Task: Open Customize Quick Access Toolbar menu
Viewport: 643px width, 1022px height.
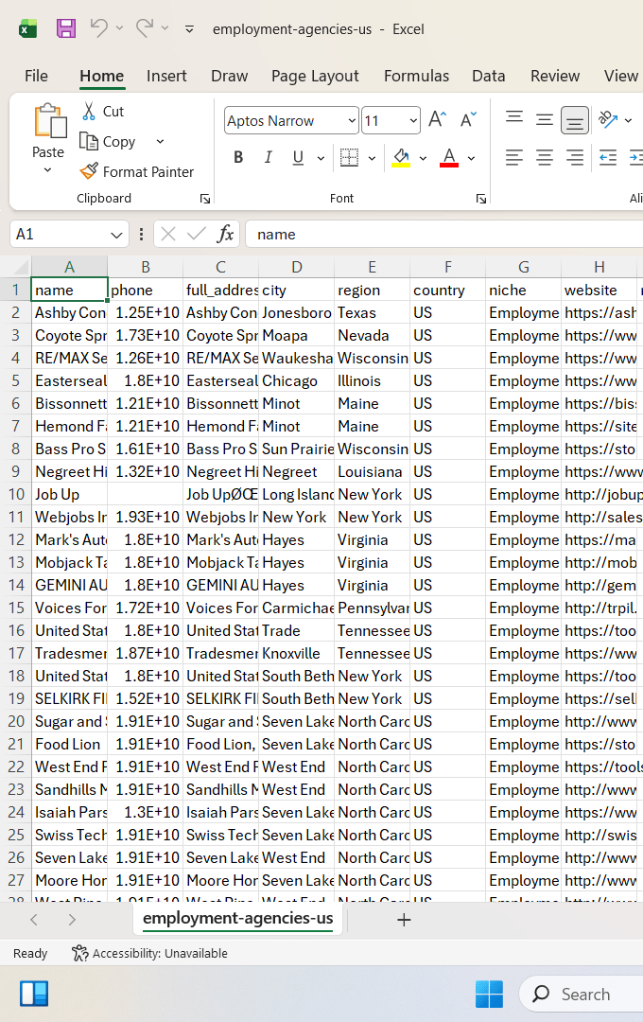Action: 189,28
